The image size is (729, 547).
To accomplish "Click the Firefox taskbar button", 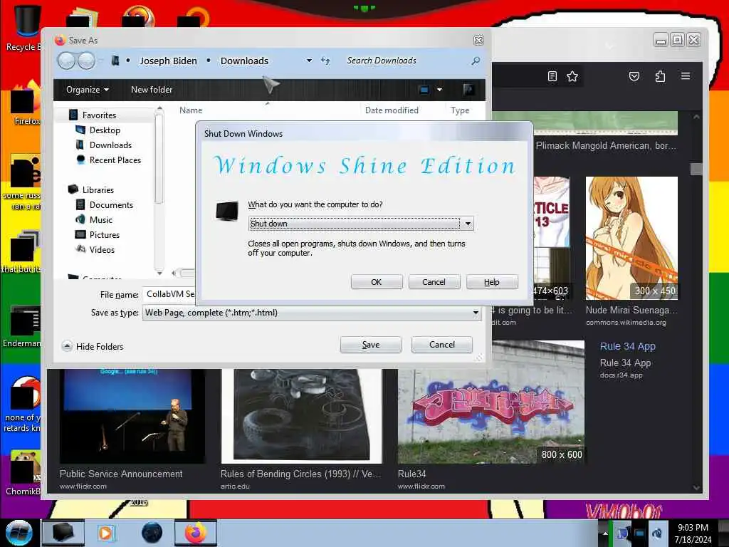I will pos(196,533).
